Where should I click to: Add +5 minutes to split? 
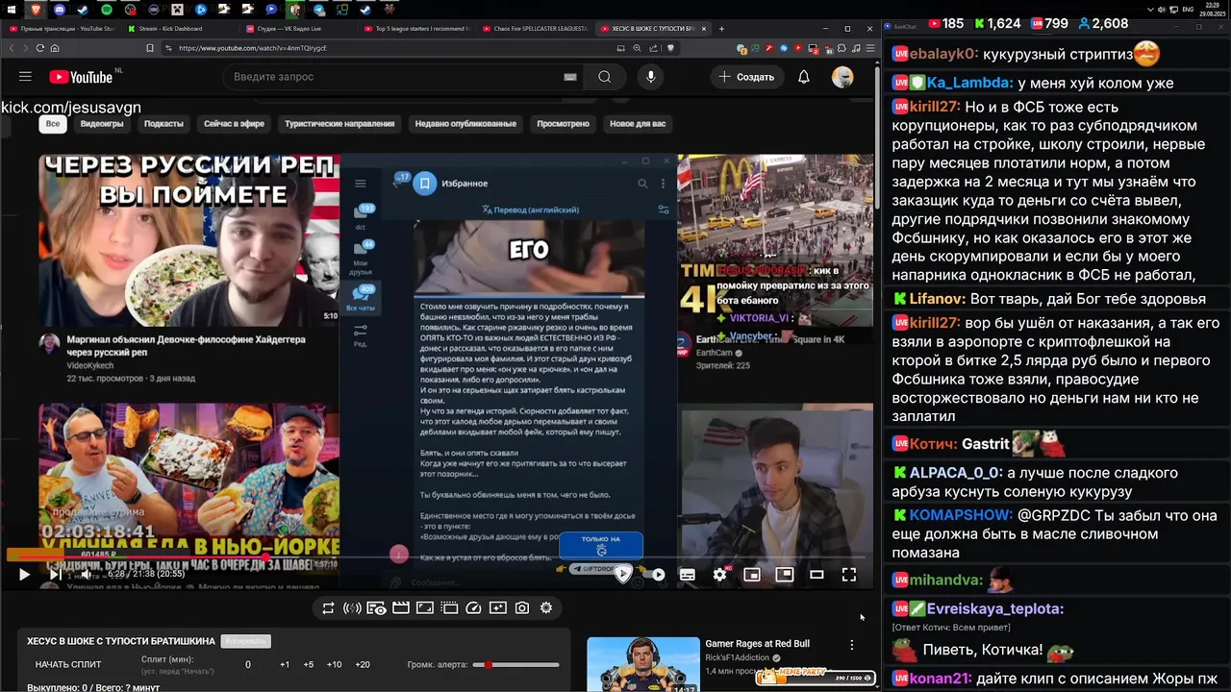[x=308, y=665]
